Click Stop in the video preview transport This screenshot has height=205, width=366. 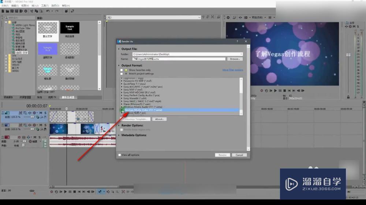click(x=284, y=90)
